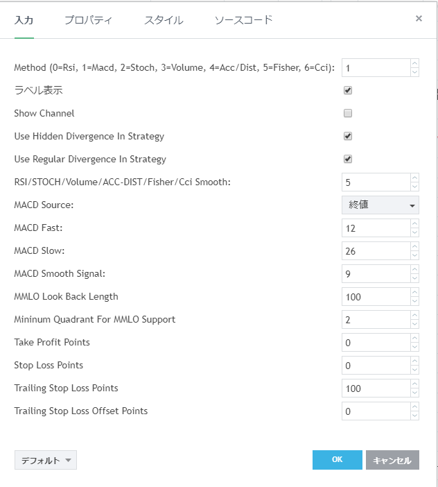Toggle Use Regular Divergence In Strategy checkbox
438x487 pixels.
click(348, 159)
